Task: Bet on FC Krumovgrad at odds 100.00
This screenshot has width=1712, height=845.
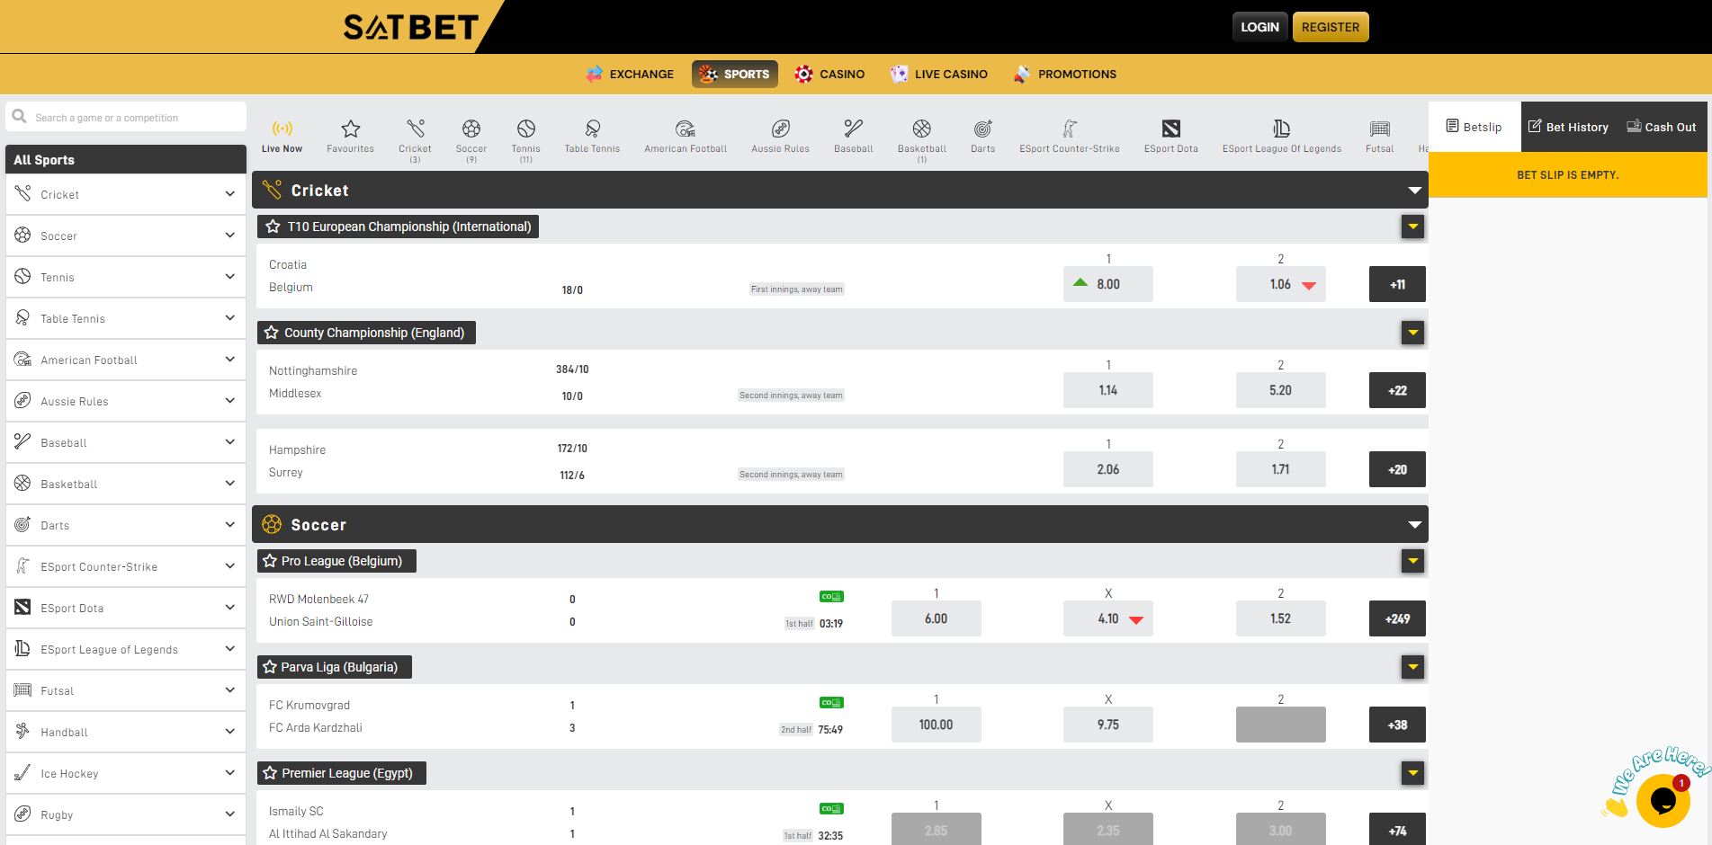Action: point(936,725)
